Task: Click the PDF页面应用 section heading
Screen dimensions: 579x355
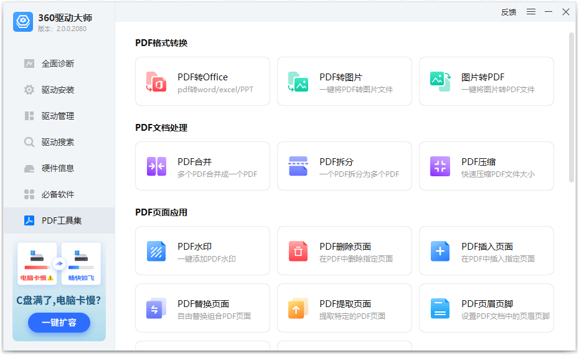Action: coord(161,212)
